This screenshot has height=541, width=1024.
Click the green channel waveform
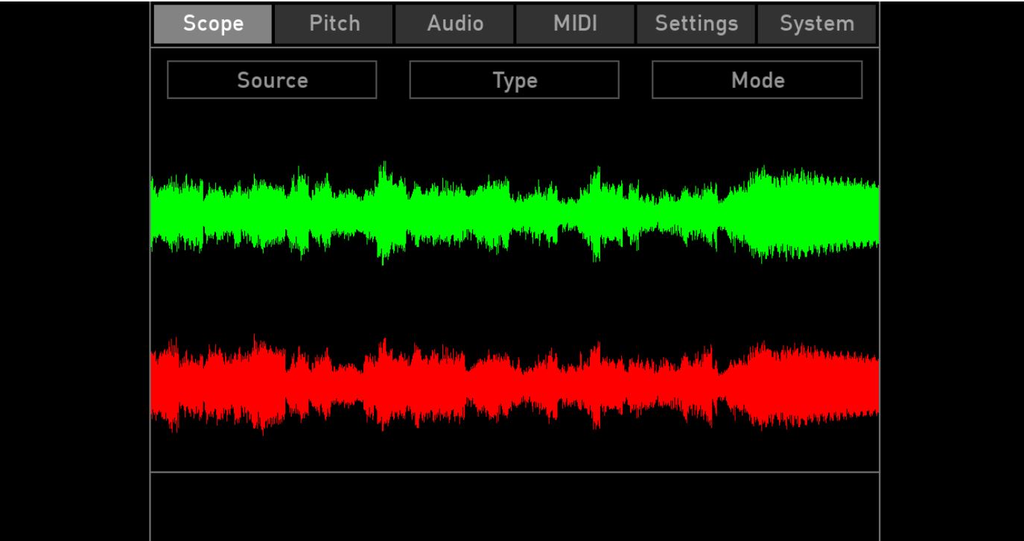click(x=515, y=213)
